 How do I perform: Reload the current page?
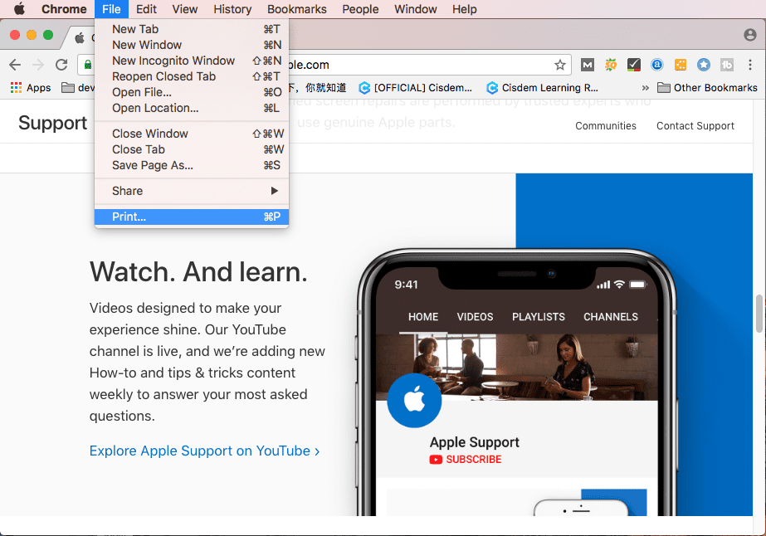[x=61, y=65]
